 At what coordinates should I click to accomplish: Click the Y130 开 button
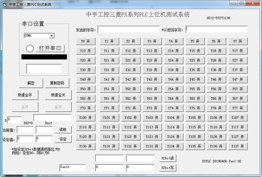point(86,146)
